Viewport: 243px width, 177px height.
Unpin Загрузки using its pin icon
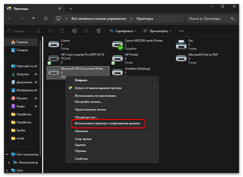(x=36, y=74)
